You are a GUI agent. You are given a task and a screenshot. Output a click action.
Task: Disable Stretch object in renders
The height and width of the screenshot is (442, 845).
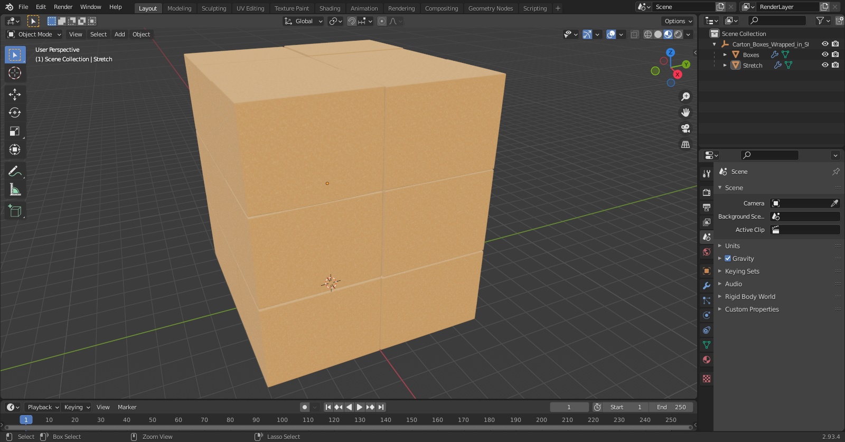[835, 65]
